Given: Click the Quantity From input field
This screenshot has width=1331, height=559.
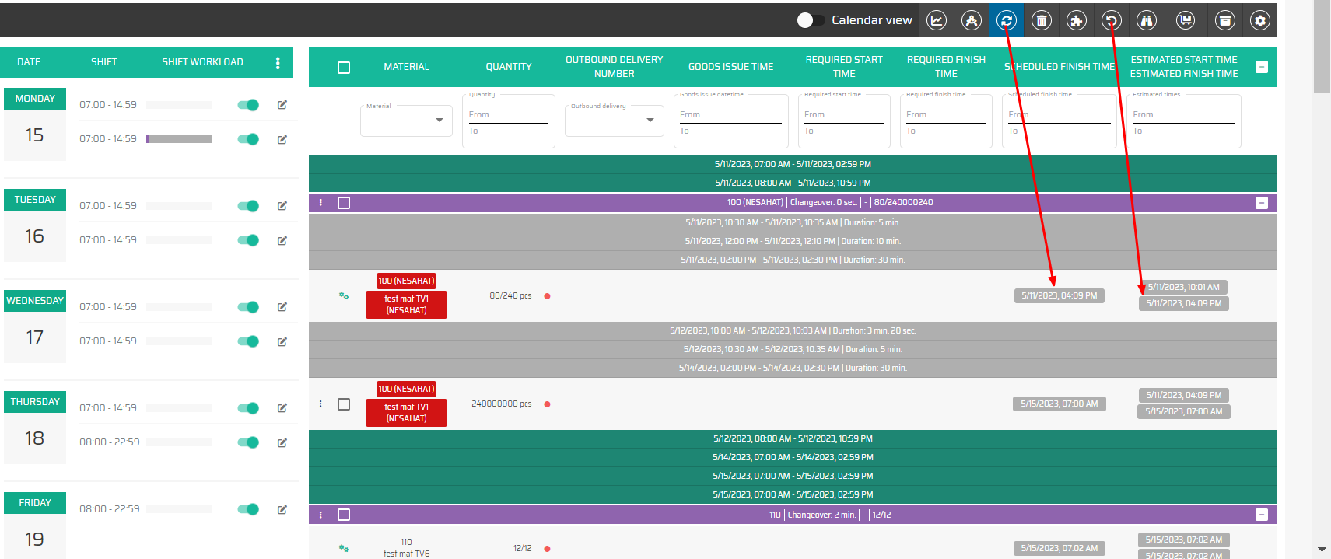Looking at the screenshot, I should click(x=508, y=114).
